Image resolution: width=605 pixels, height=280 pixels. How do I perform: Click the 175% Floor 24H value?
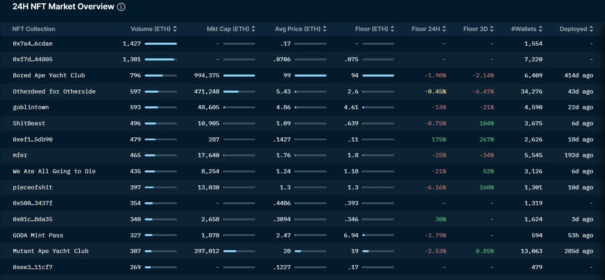(x=439, y=139)
